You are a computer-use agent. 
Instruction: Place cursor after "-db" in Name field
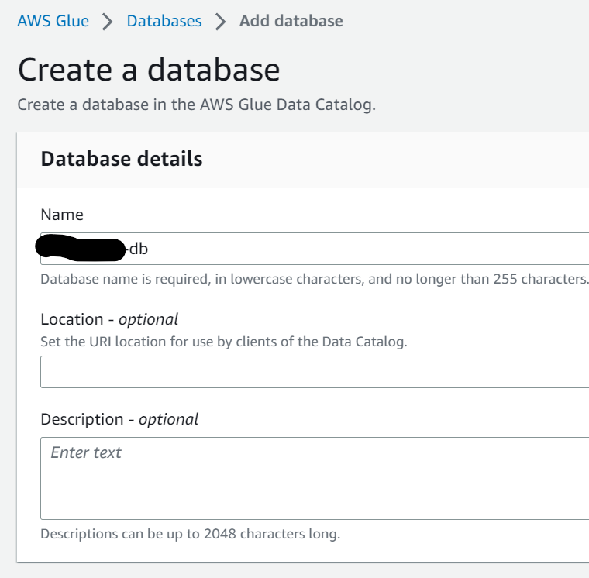(x=150, y=249)
